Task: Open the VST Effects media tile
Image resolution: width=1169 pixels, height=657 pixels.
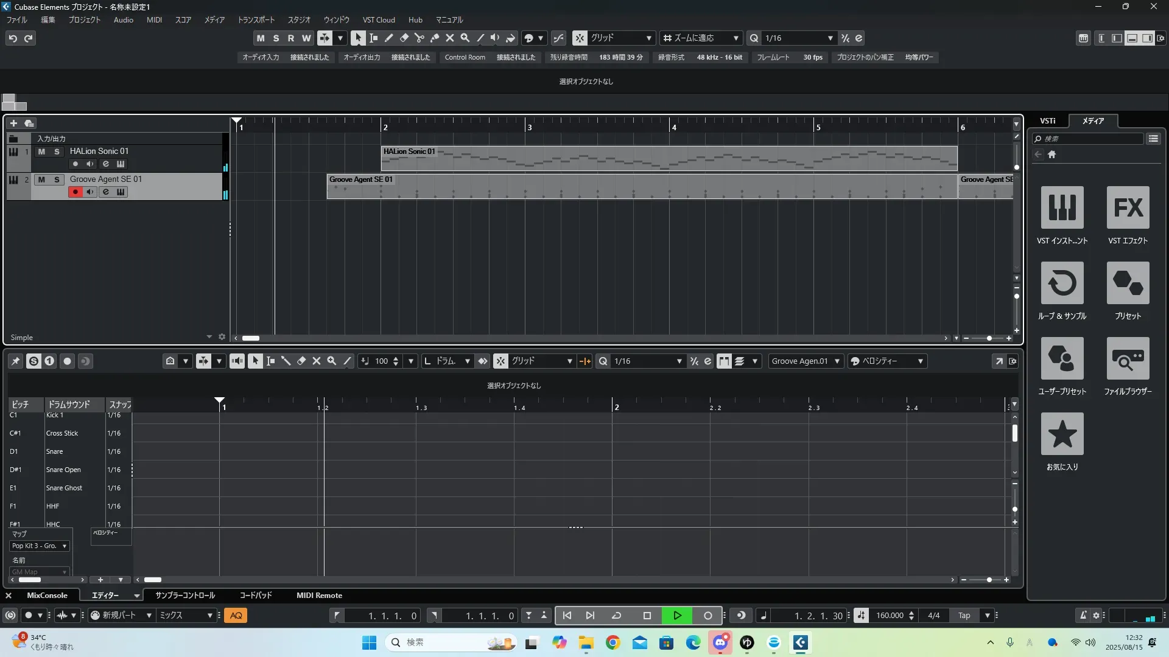Action: (1128, 208)
